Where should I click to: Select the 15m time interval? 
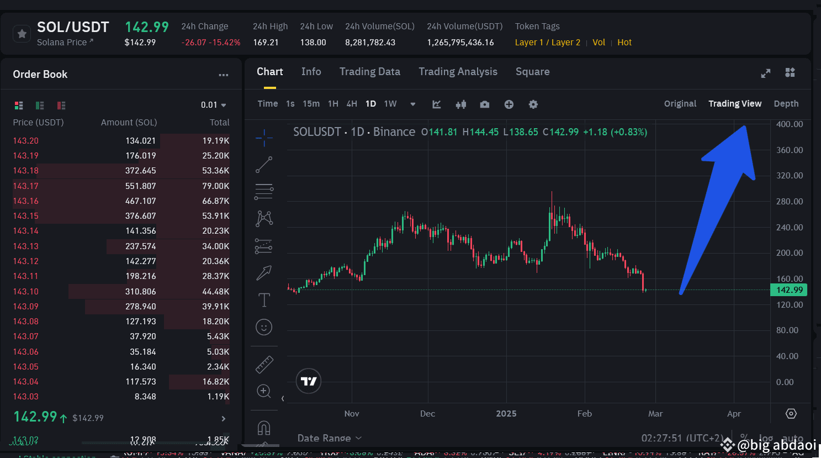pyautogui.click(x=311, y=104)
